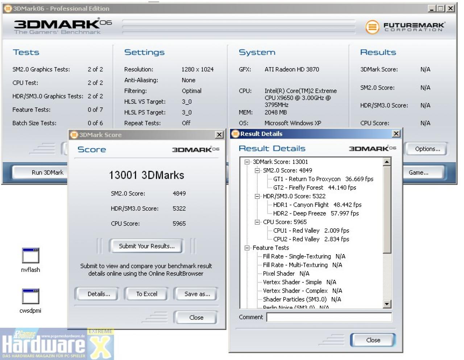The height and width of the screenshot is (360, 464).
Task: Click Submit Your Results button
Action: coord(146,246)
